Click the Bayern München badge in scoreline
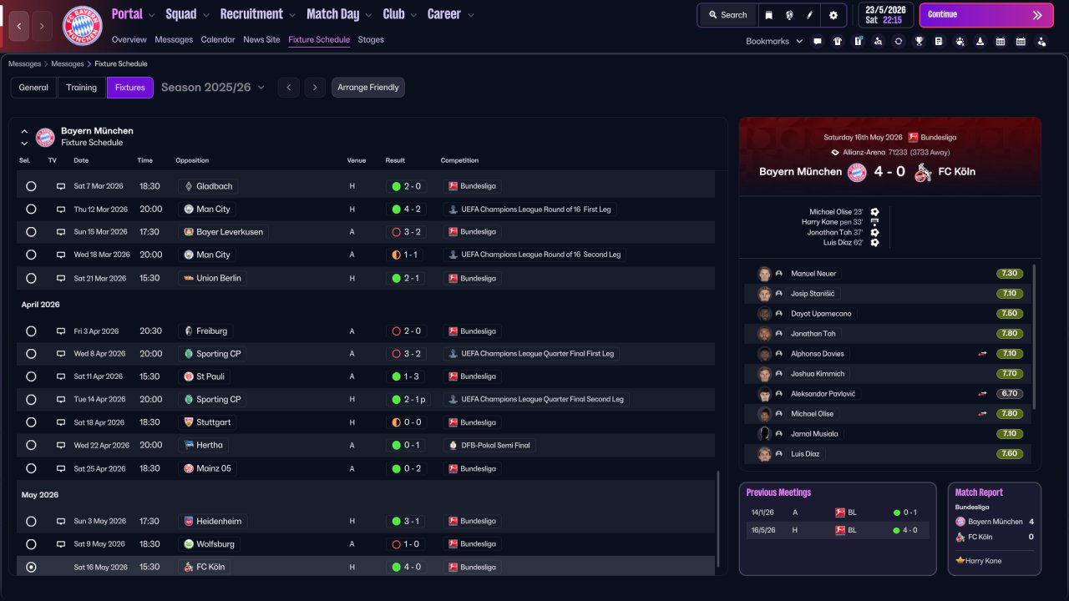This screenshot has width=1069, height=601. click(857, 172)
